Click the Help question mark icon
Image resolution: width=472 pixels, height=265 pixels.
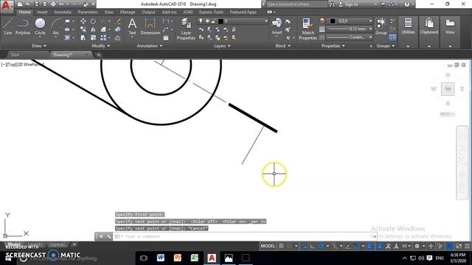(406, 4)
